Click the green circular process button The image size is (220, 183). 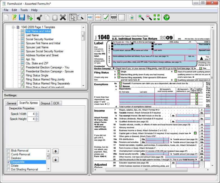tap(167, 17)
